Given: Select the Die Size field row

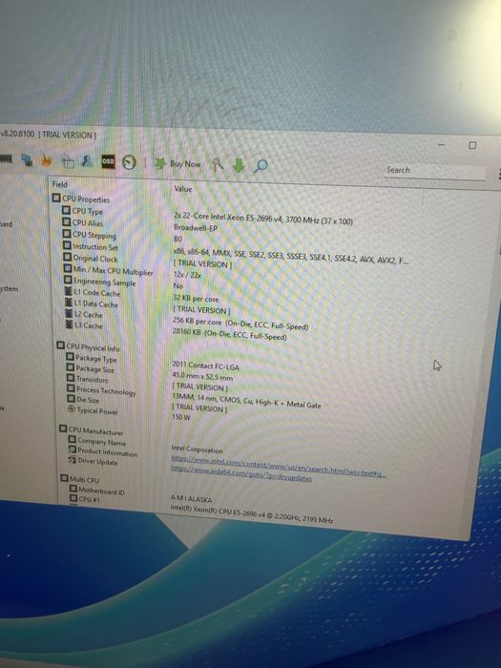Looking at the screenshot, I should pyautogui.click(x=84, y=400).
